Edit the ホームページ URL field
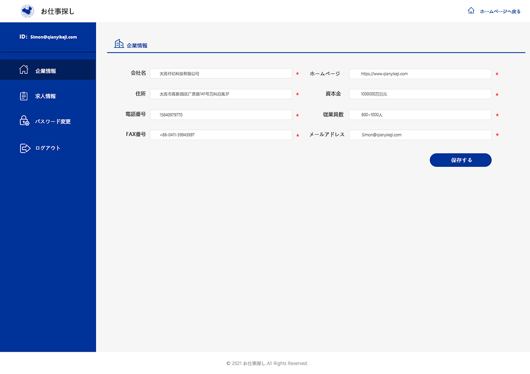The width and height of the screenshot is (530, 374). [420, 74]
